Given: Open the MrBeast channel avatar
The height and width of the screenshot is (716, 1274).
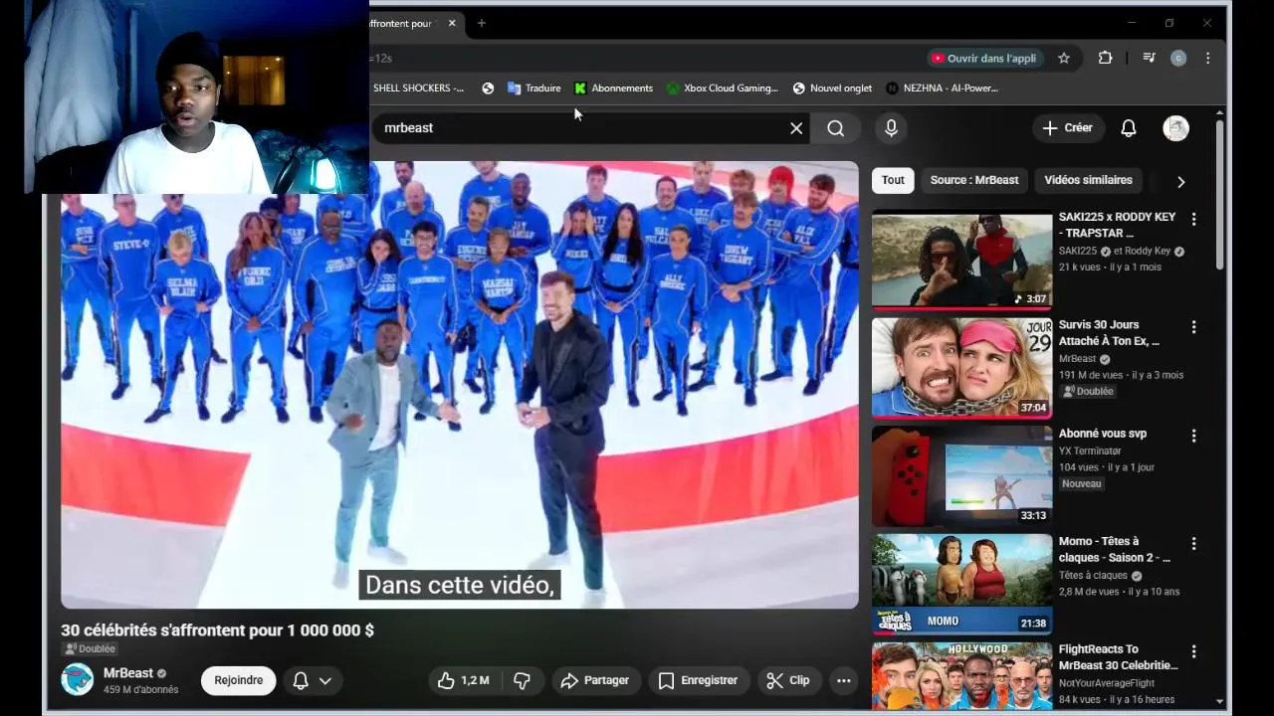Looking at the screenshot, I should 78,680.
